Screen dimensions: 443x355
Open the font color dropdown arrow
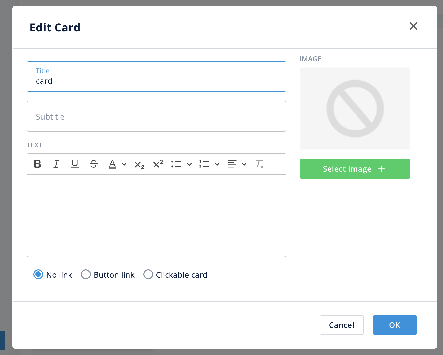click(x=124, y=164)
